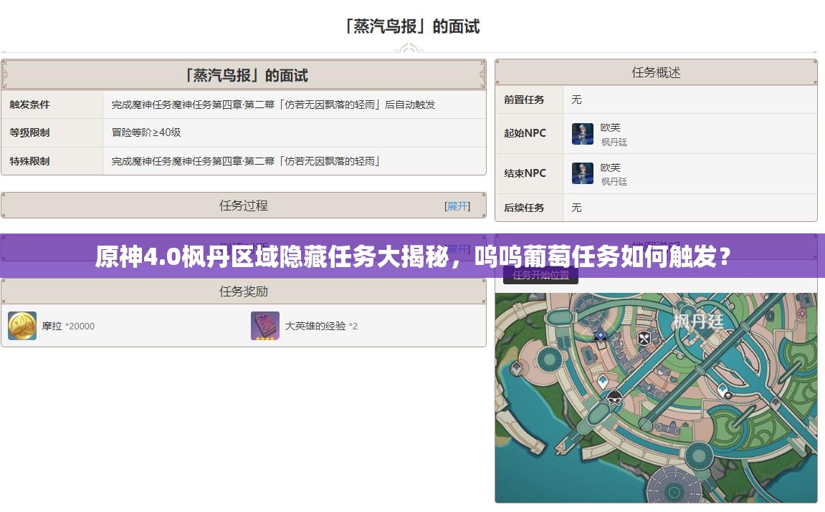
Task: Click the 任务开始位置 label button
Action: [x=541, y=274]
